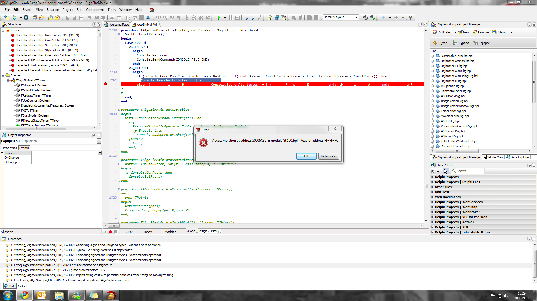Click macro play button in status bar

tap(105, 232)
